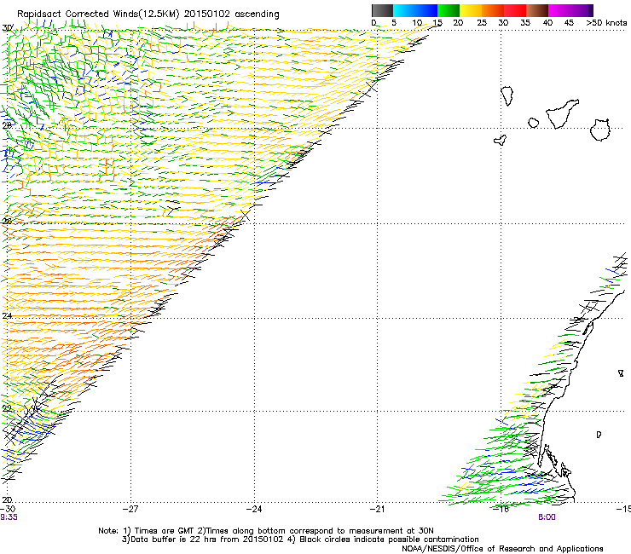Click the '26' latitude axis label
Viewport: 631px width, 554px height.
point(7,221)
